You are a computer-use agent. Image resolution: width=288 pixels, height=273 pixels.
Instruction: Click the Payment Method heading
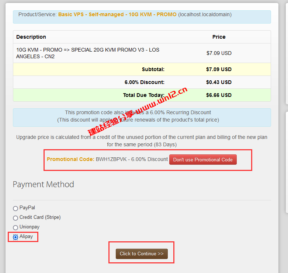44,184
